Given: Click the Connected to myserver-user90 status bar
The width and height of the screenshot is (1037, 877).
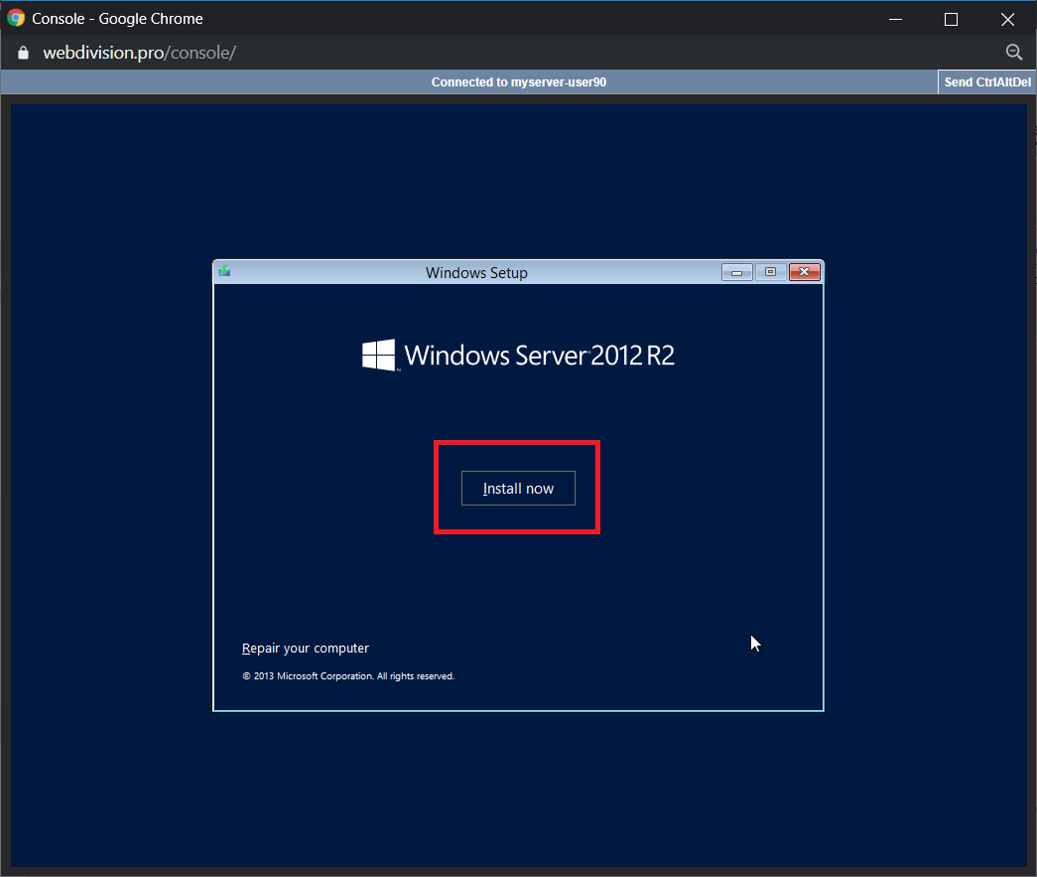Looking at the screenshot, I should click(518, 82).
